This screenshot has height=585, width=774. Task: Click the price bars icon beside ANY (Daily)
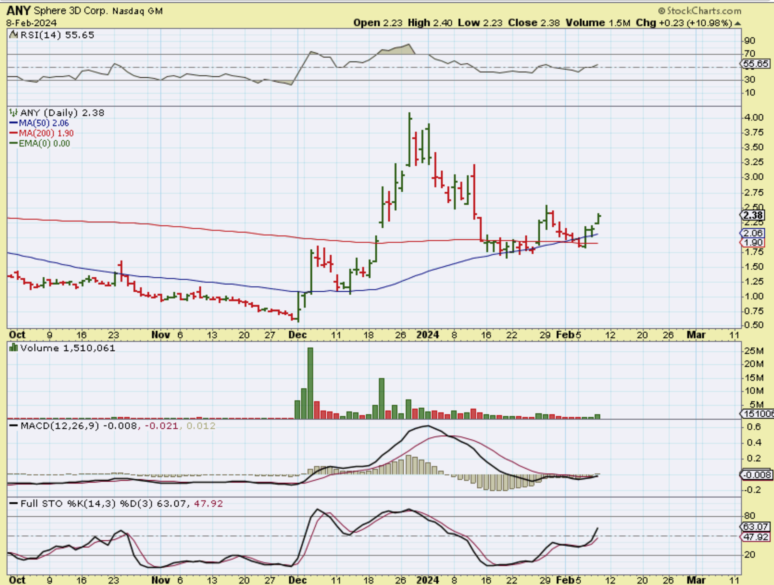(14, 113)
